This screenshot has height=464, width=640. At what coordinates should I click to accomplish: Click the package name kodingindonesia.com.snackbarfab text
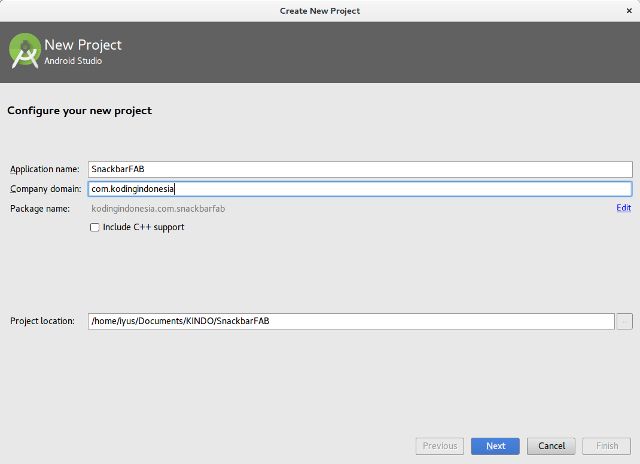(x=158, y=209)
